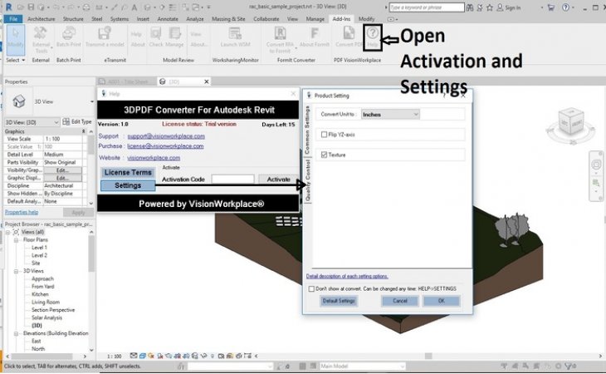Click Edit button for Visibility/Graphics
The width and height of the screenshot is (606, 374).
tap(62, 170)
